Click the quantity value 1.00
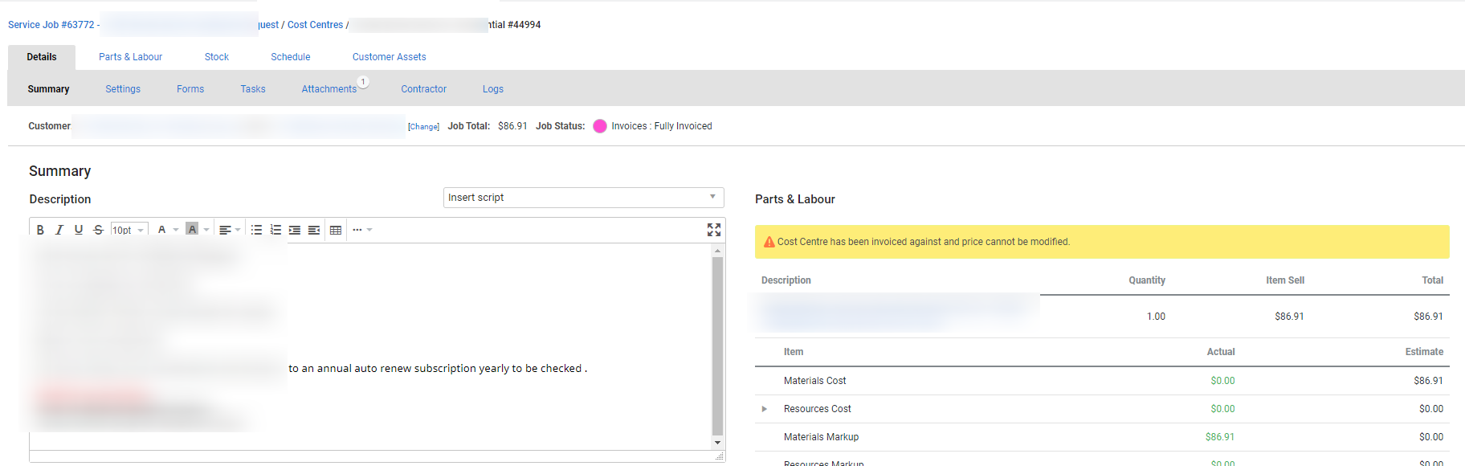Screen dimensions: 1465x466 [x=1156, y=317]
